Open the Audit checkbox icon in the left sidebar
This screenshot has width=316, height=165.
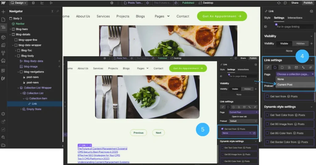point(3,130)
